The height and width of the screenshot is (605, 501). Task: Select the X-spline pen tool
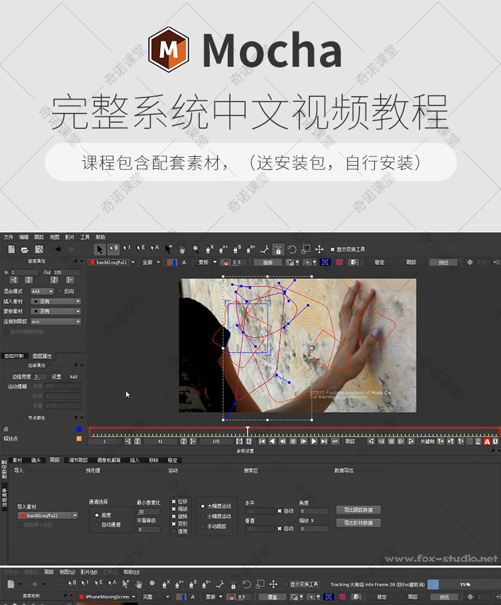[x=210, y=249]
